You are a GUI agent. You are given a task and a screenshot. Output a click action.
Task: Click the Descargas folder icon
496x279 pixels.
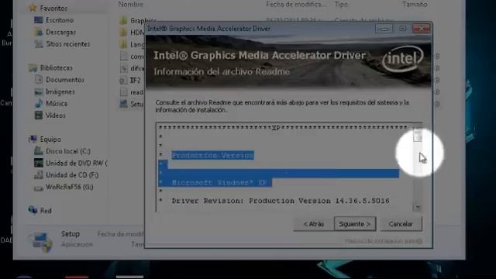[x=38, y=32]
